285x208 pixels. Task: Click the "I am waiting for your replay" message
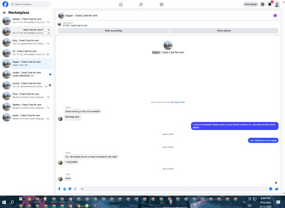coord(263,140)
